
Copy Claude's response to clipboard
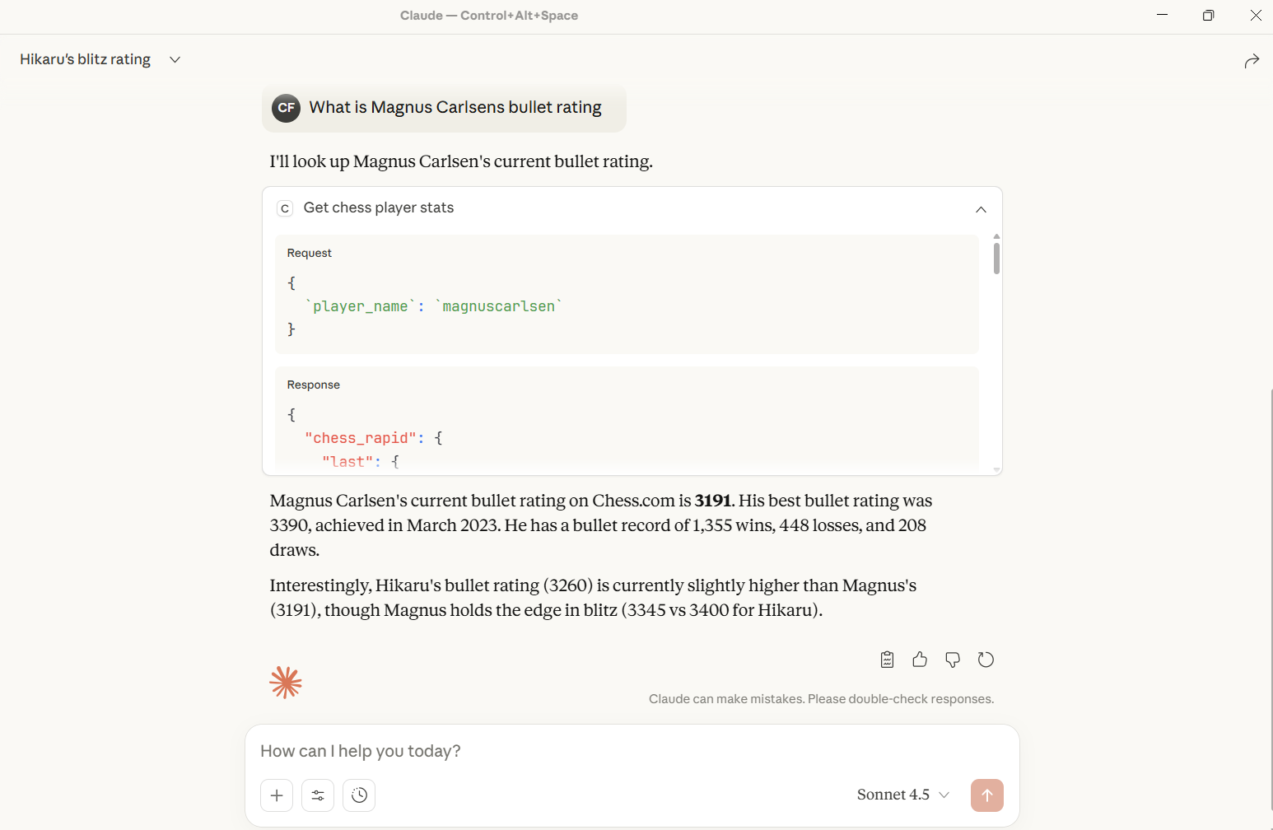coord(887,659)
